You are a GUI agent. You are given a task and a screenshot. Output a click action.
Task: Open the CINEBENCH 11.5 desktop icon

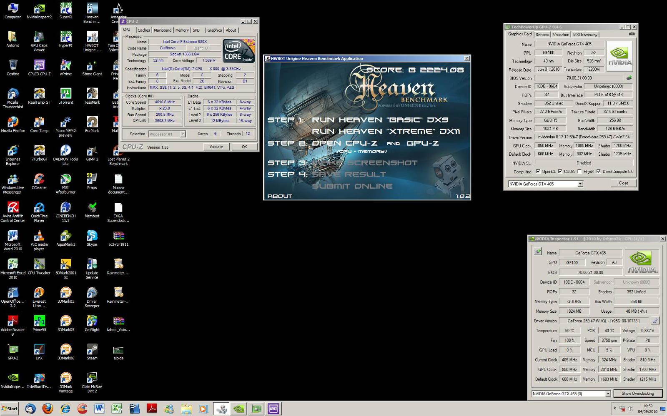[65, 212]
